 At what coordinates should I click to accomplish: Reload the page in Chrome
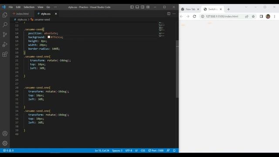[194, 17]
